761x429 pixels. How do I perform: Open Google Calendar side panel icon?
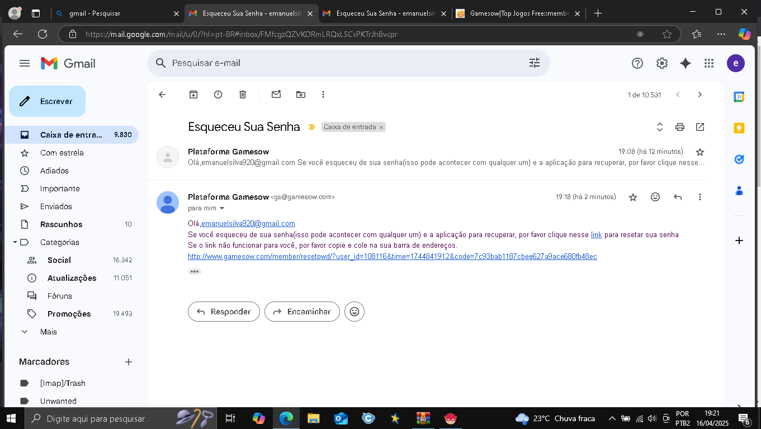point(739,97)
